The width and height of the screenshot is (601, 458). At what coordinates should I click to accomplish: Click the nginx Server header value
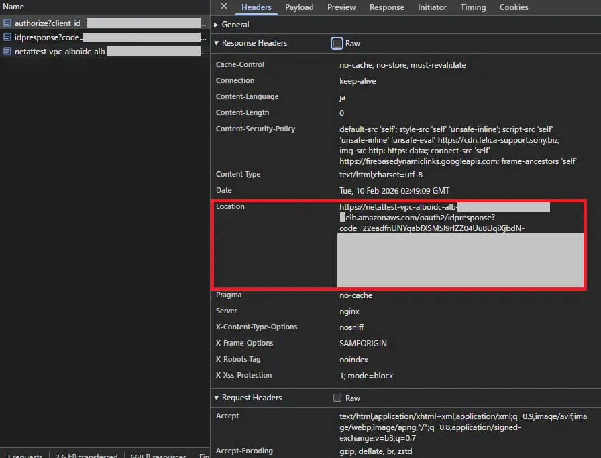349,311
